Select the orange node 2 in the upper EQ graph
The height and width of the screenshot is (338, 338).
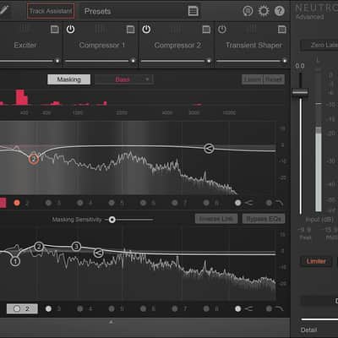34,159
